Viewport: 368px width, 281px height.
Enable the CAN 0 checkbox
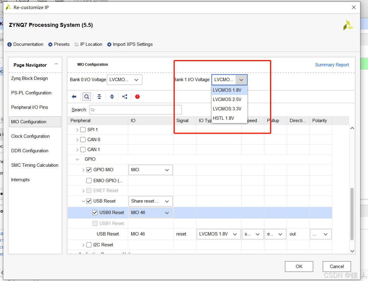tap(83, 140)
